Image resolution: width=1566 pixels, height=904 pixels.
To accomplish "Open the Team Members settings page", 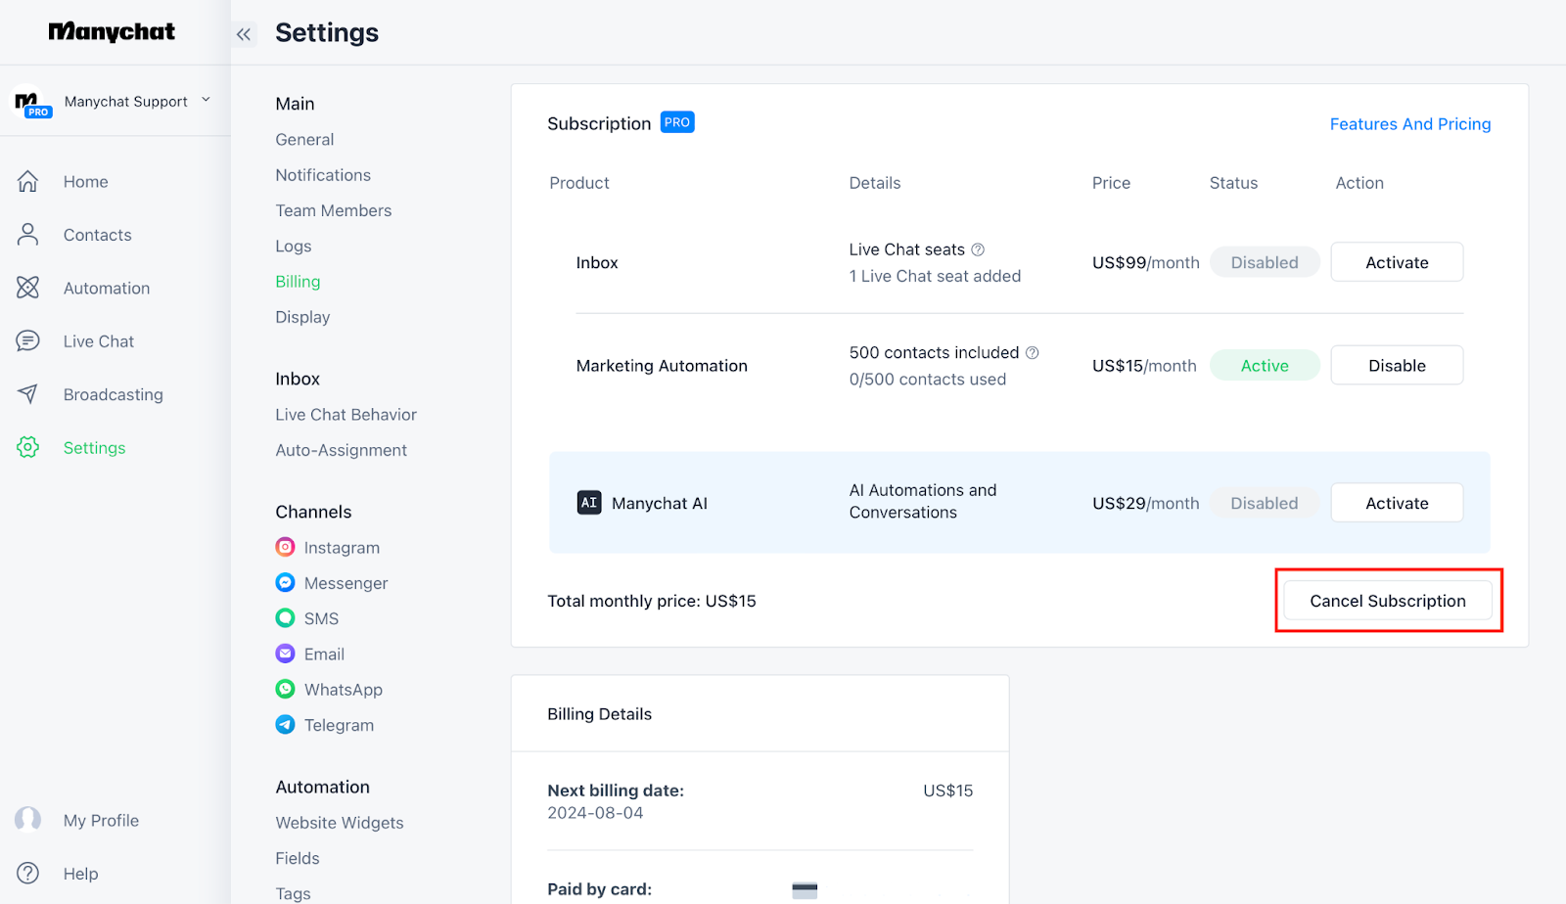I will [x=333, y=210].
